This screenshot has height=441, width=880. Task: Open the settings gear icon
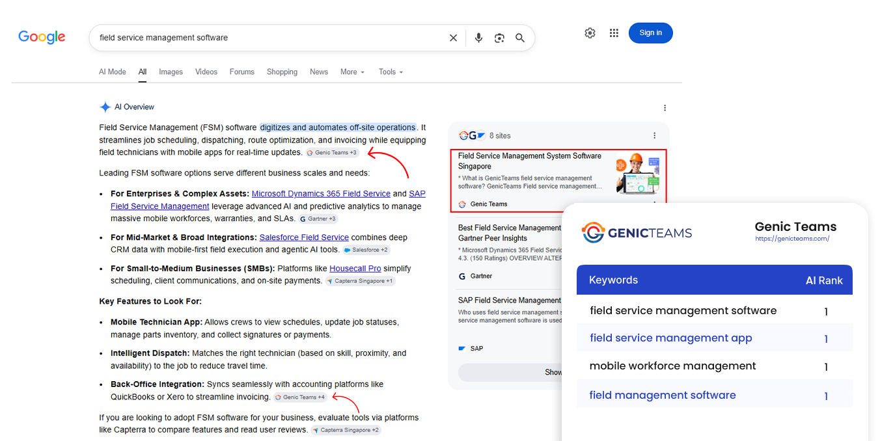click(590, 33)
